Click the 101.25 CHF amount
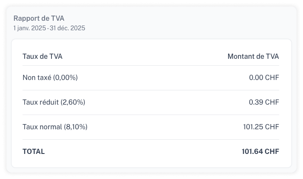This screenshot has height=179, width=303. (x=261, y=127)
